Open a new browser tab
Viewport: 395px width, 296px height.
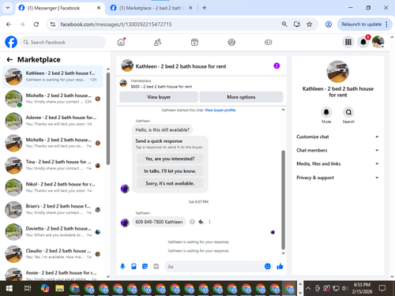[205, 8]
